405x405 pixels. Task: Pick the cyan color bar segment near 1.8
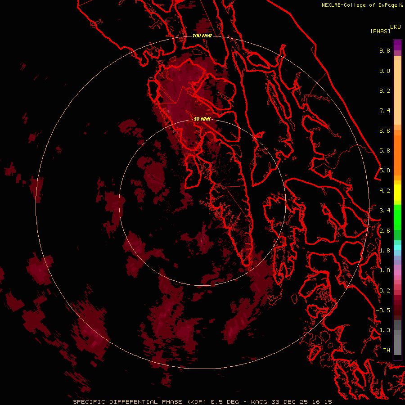coord(397,247)
